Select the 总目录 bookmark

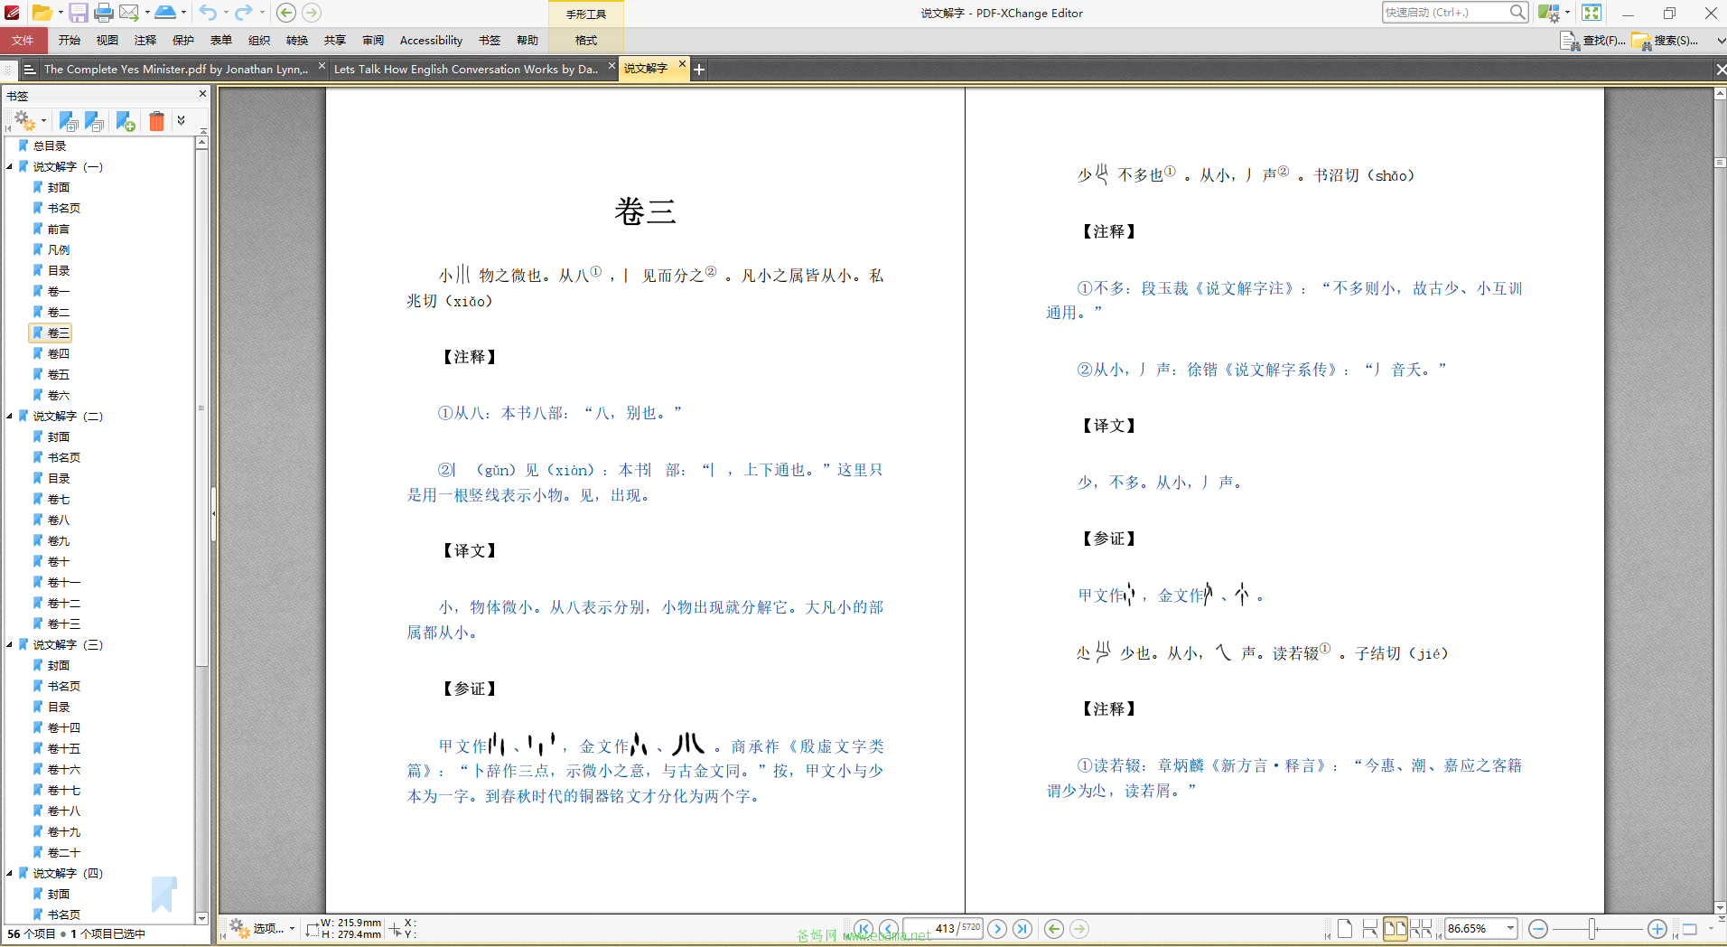coord(50,146)
